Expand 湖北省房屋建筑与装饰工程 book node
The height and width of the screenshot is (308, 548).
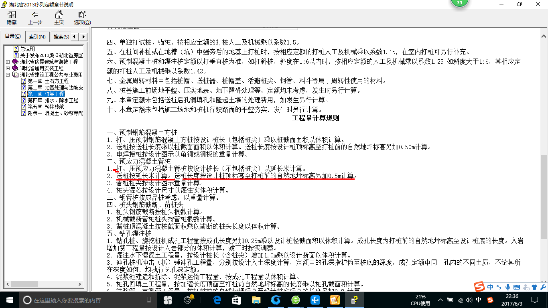click(8, 62)
